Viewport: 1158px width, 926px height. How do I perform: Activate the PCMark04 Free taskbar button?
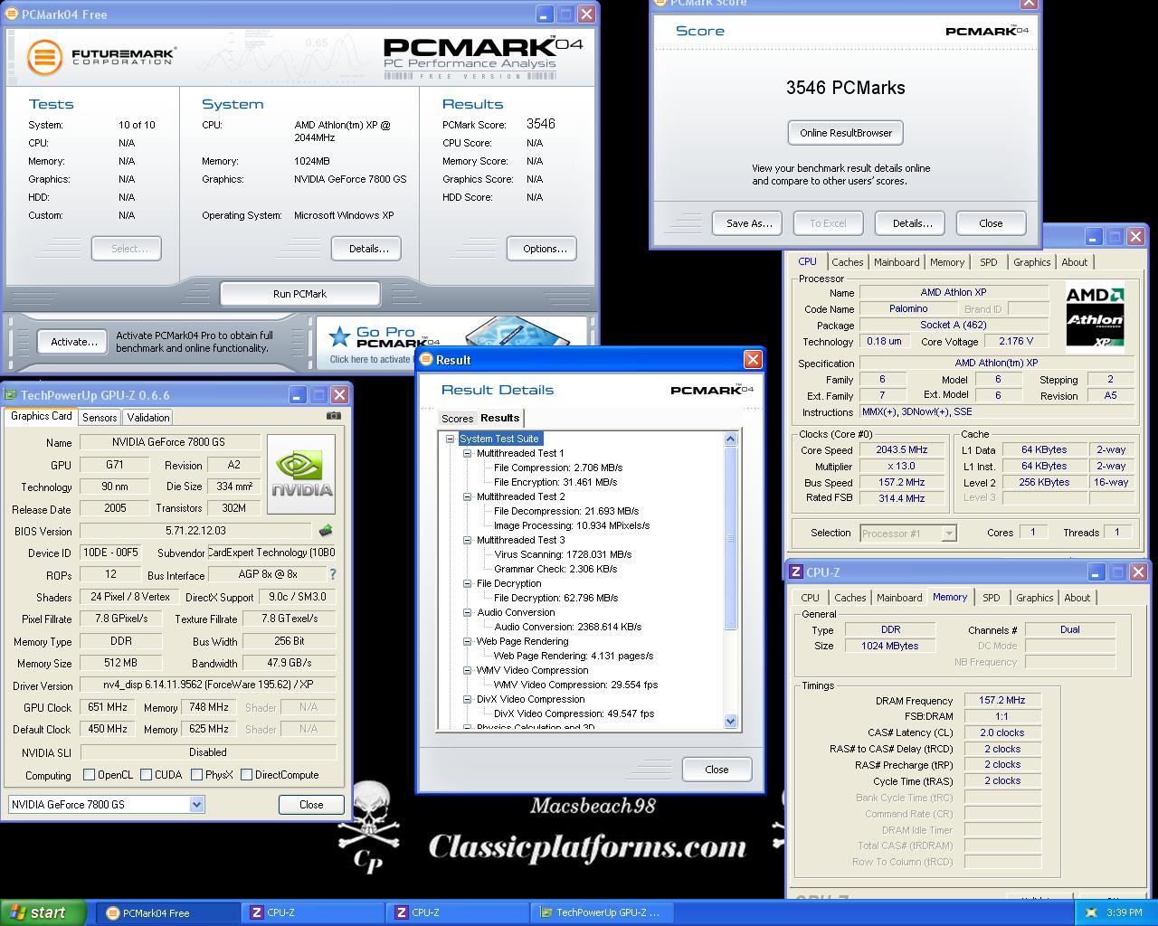point(168,913)
